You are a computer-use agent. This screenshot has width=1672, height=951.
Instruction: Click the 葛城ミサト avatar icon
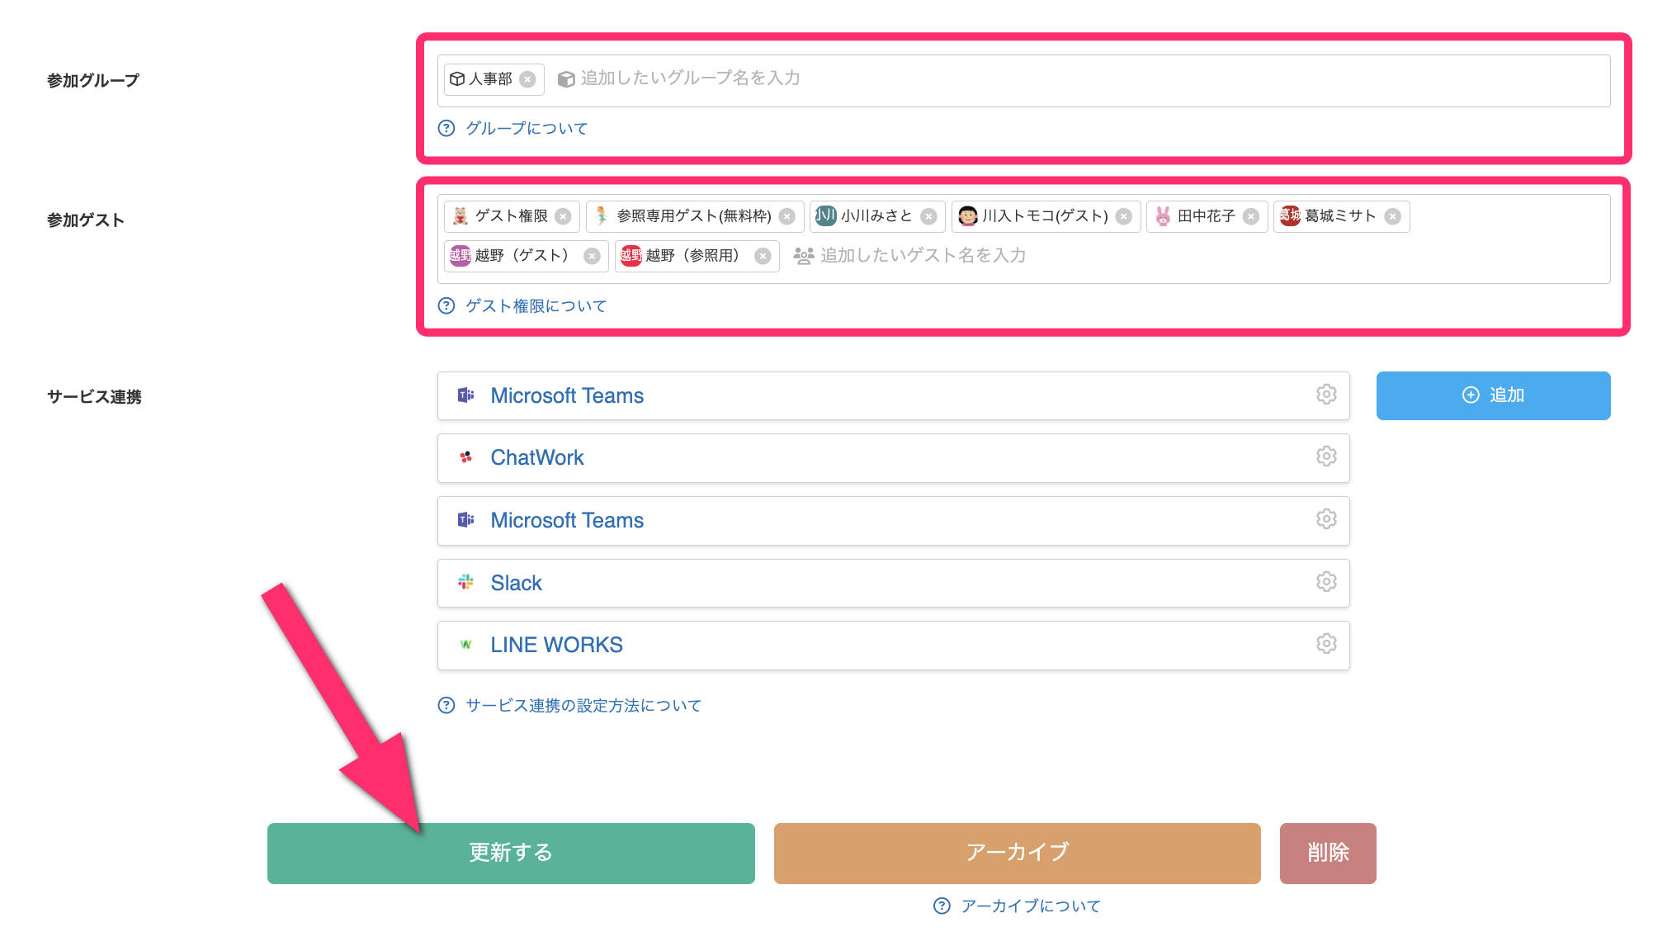pos(1290,216)
